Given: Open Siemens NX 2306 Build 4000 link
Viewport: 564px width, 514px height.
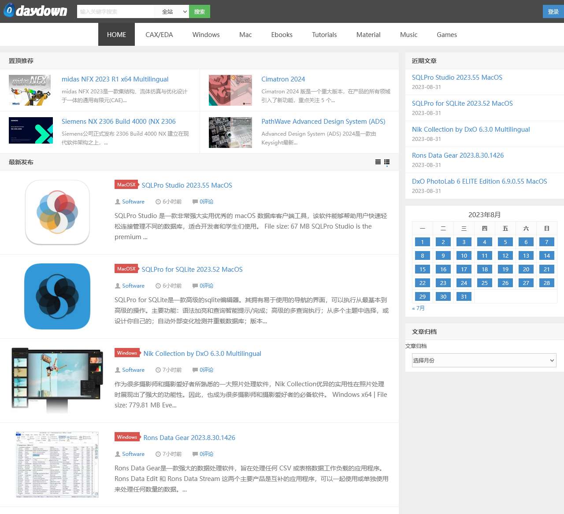Looking at the screenshot, I should (119, 122).
